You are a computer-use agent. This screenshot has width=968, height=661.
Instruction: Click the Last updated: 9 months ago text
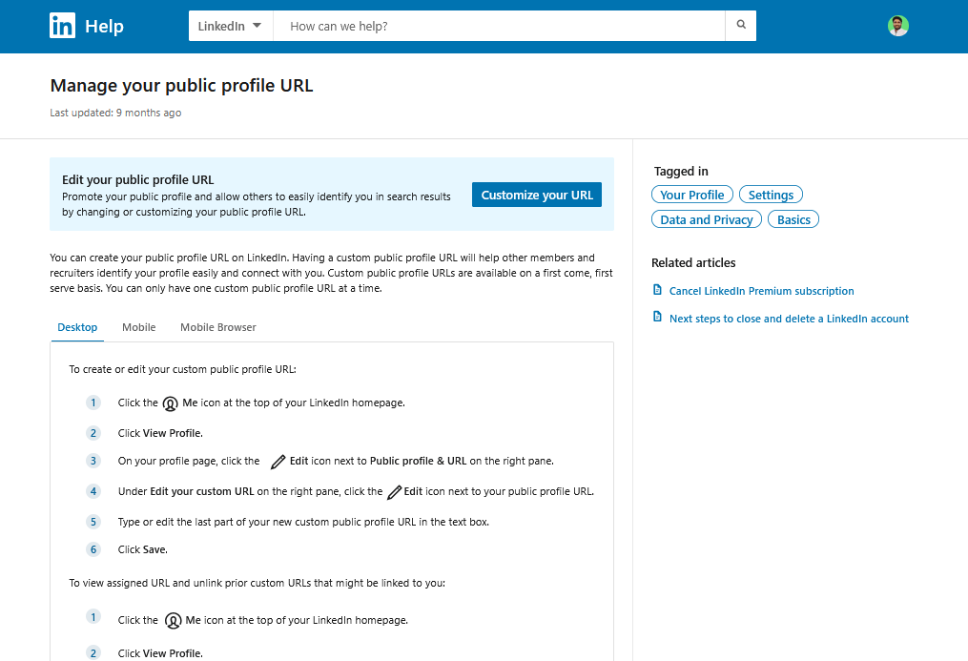pyautogui.click(x=115, y=113)
